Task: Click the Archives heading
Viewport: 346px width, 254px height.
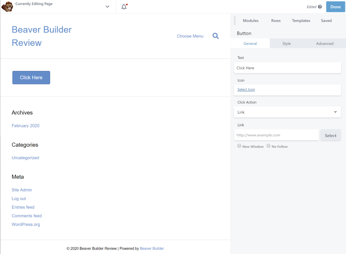Action: (22, 112)
